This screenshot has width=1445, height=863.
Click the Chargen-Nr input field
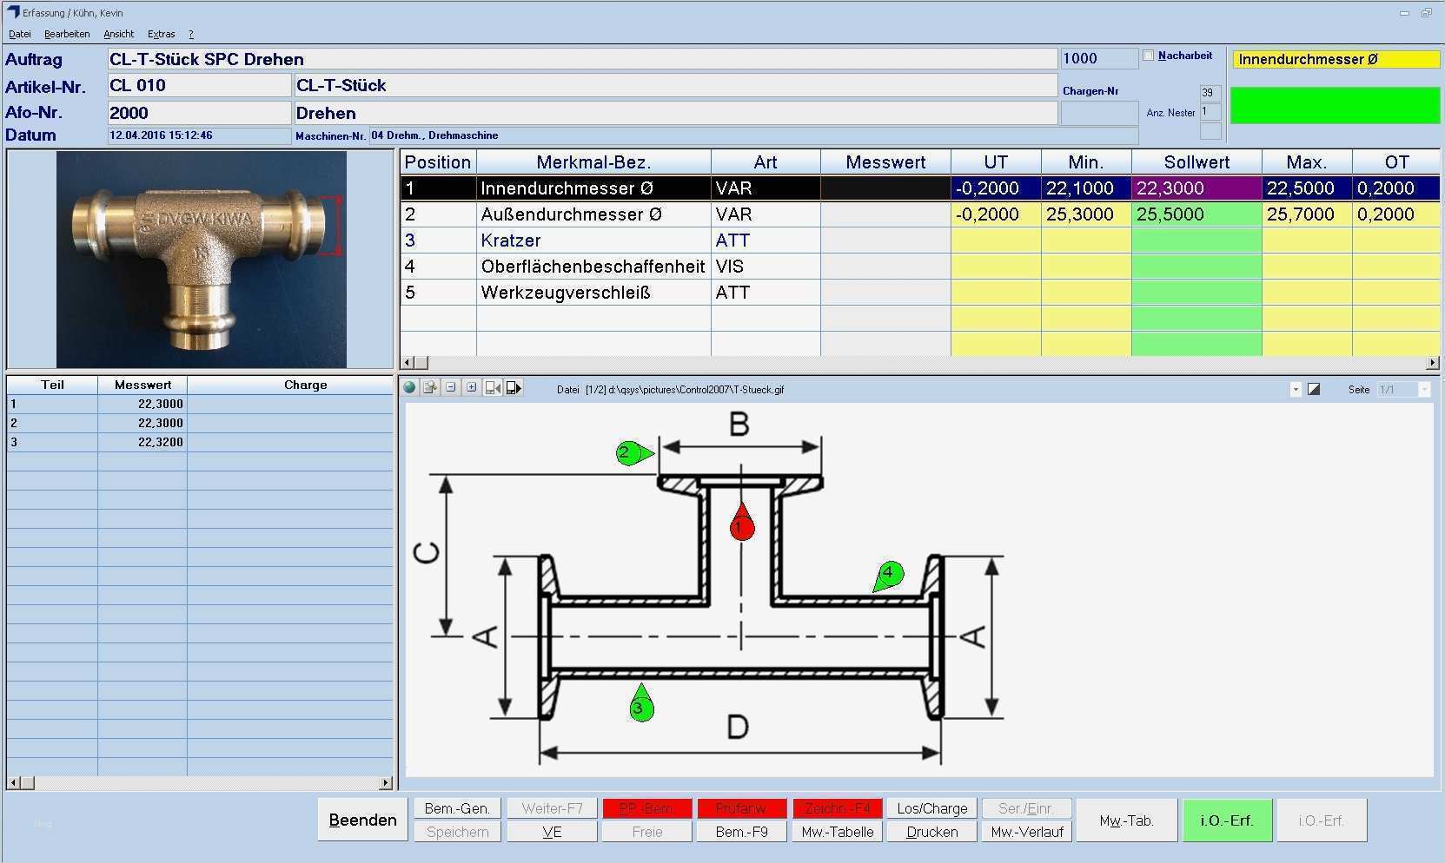pyautogui.click(x=1099, y=113)
